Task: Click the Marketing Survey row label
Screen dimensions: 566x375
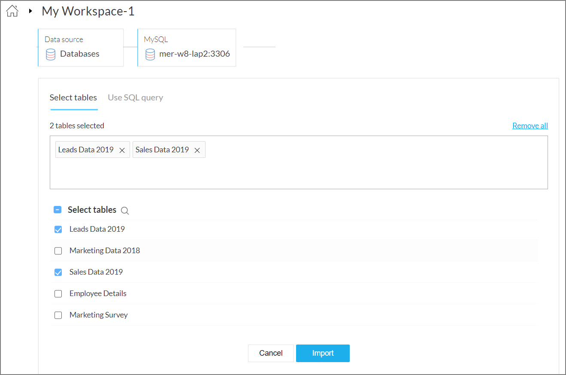Action: [x=99, y=315]
